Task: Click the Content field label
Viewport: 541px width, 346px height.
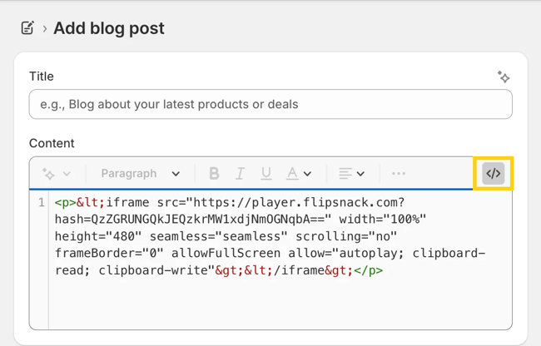Action: click(x=52, y=143)
